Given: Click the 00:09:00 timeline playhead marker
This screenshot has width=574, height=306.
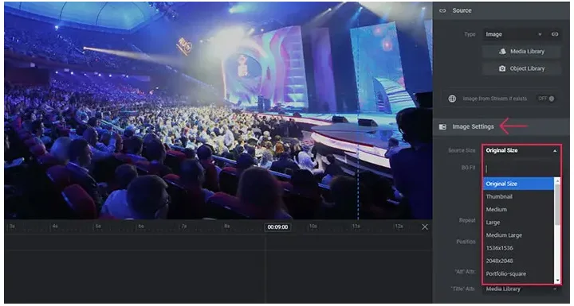Looking at the screenshot, I should (277, 227).
